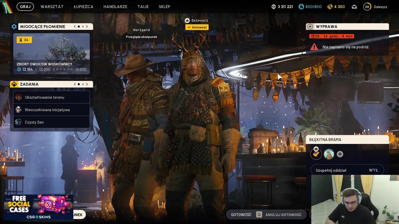Open the GRAJ tab
Screen dimensions: 399x224
[x=25, y=7]
